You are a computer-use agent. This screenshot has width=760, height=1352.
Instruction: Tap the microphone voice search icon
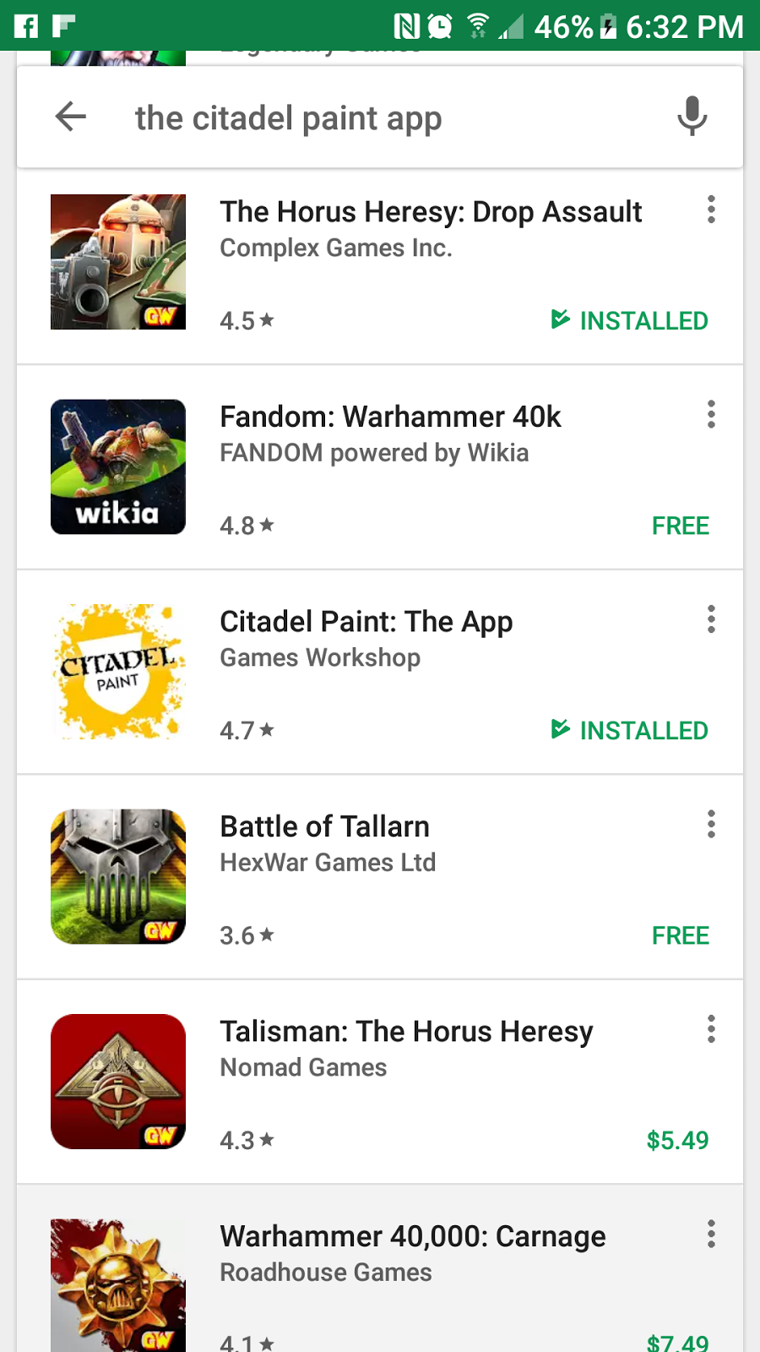coord(692,117)
